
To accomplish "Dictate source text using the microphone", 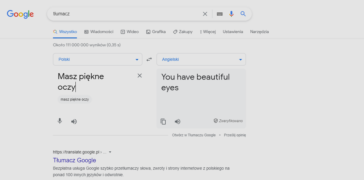I will tap(60, 121).
